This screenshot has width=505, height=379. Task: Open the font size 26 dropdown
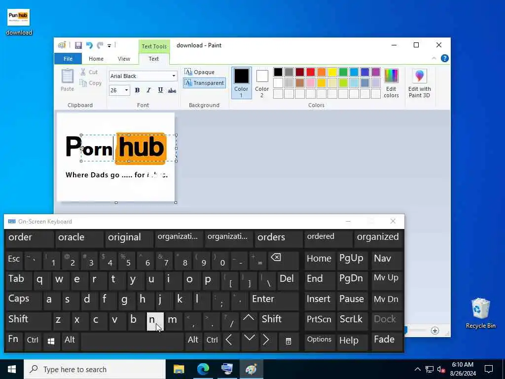(x=126, y=90)
